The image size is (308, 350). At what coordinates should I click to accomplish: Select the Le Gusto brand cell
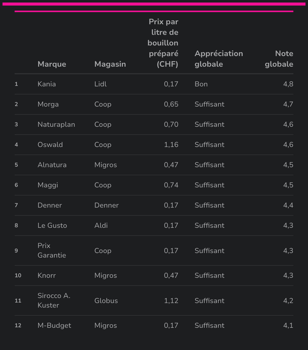click(52, 226)
